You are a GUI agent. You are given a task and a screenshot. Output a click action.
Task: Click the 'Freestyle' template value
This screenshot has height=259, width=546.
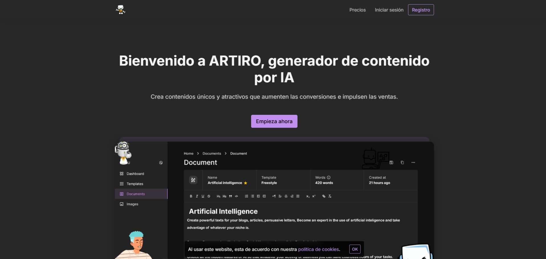[x=269, y=183]
